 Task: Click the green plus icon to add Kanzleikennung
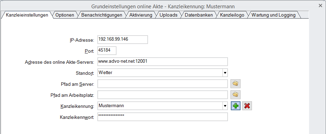(x=236, y=106)
